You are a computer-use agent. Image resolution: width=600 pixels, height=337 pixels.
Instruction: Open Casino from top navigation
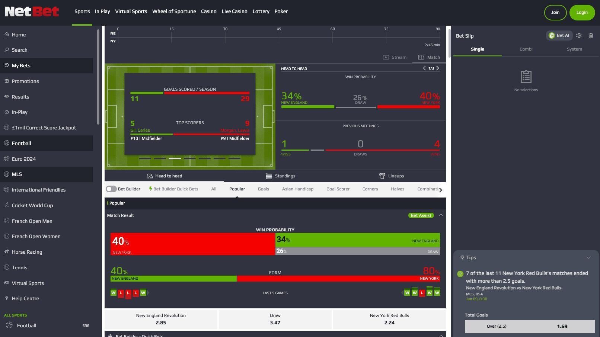point(209,12)
